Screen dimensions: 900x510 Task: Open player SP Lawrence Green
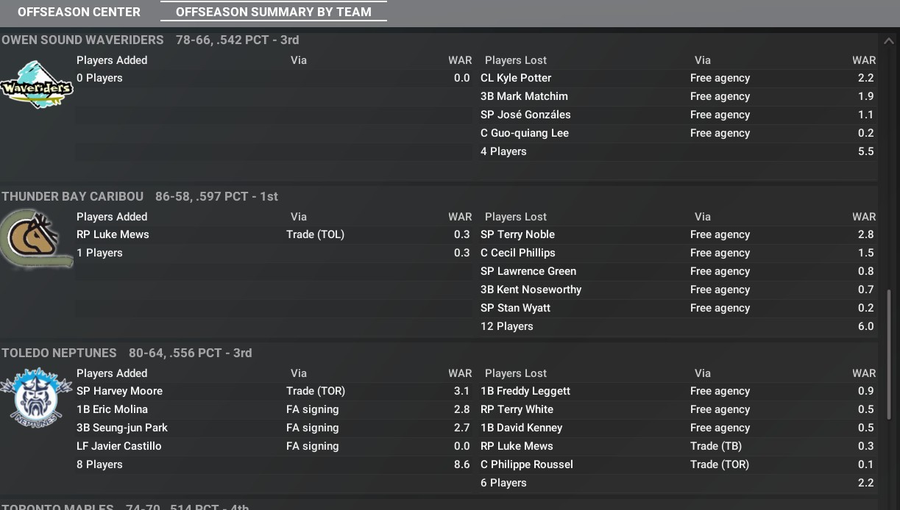click(528, 271)
